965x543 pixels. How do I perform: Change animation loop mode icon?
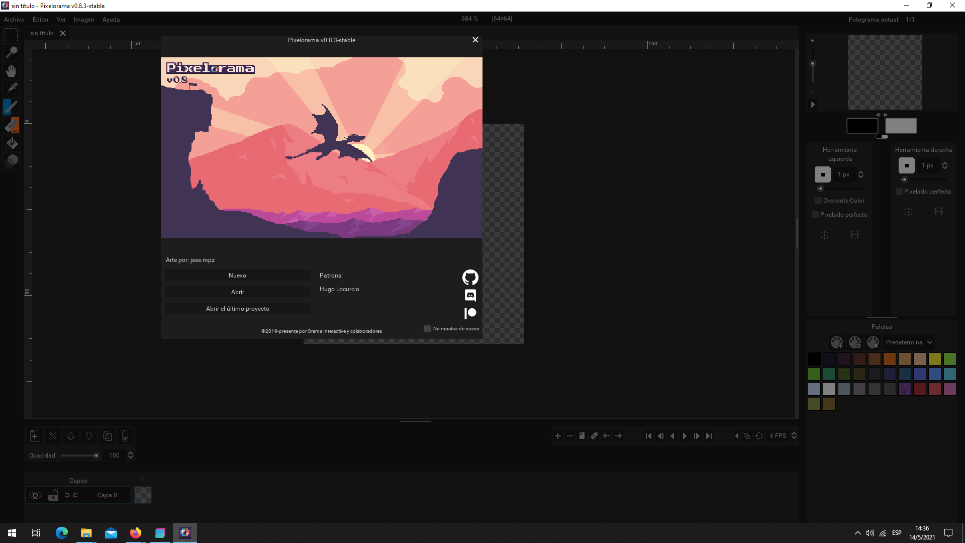pos(759,436)
